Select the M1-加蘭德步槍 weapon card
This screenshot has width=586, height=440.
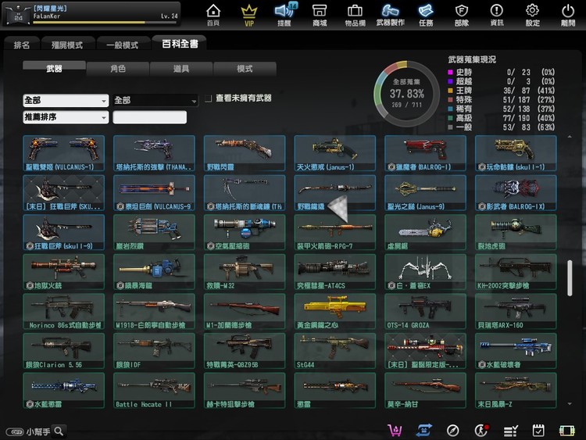pyautogui.click(x=245, y=311)
